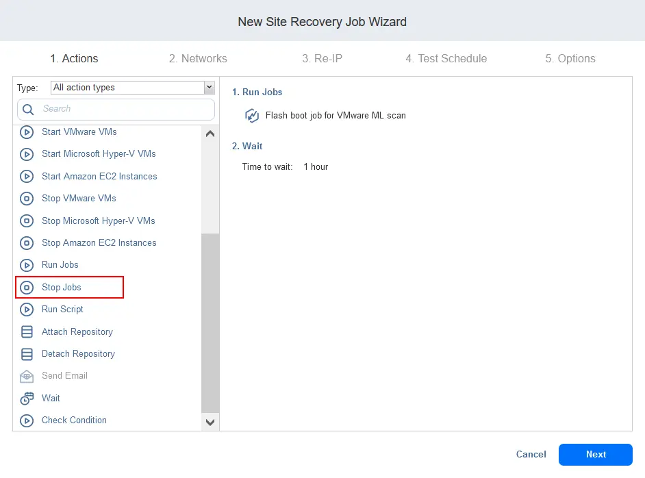Go to the 3. Re-IP step

322,58
